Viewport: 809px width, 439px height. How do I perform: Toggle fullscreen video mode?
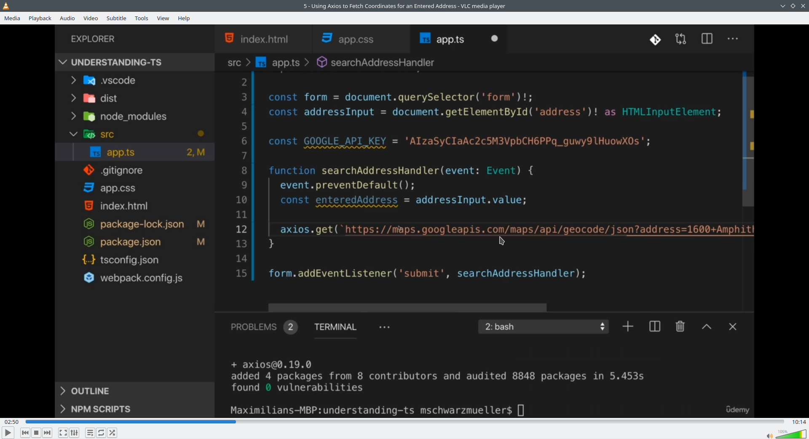63,433
